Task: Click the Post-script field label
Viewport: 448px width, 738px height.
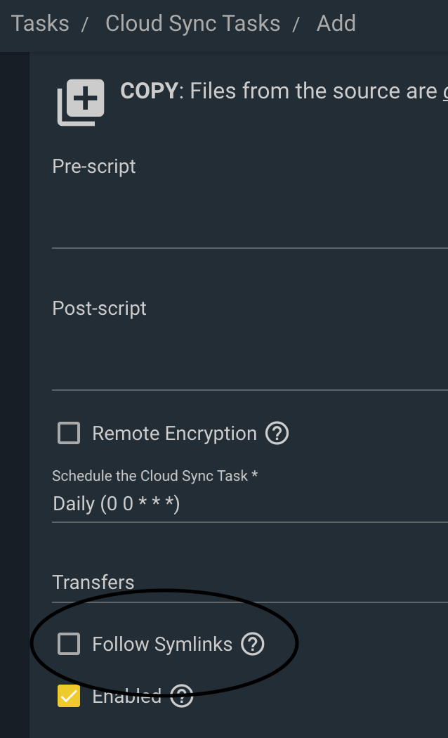Action: point(99,309)
